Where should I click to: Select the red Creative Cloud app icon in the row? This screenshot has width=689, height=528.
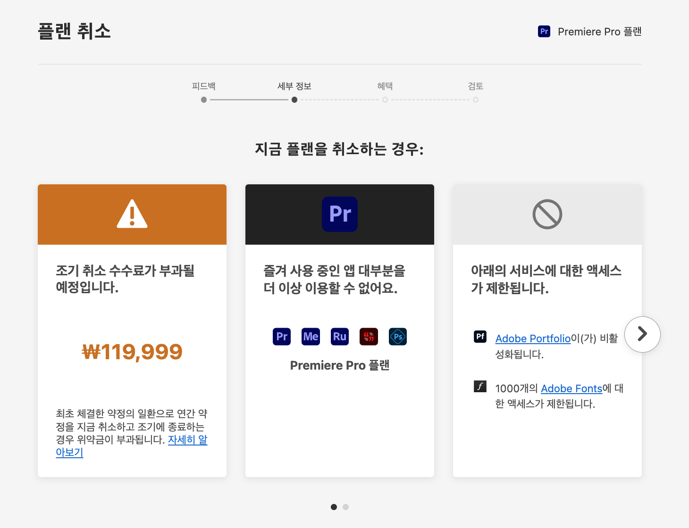369,337
